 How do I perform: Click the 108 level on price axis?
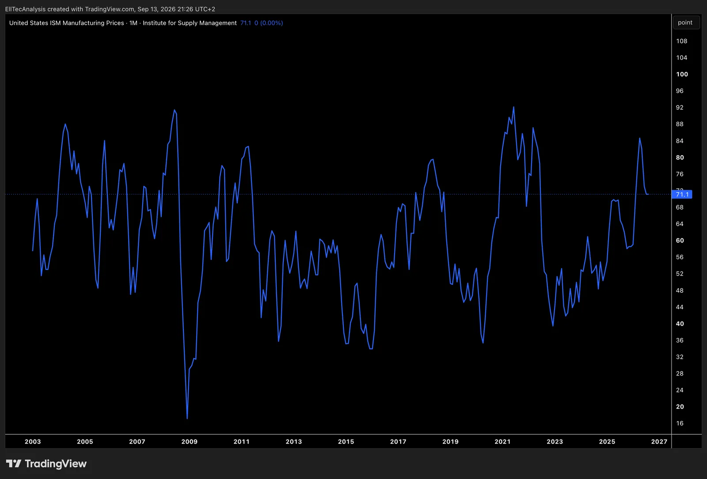pos(682,41)
